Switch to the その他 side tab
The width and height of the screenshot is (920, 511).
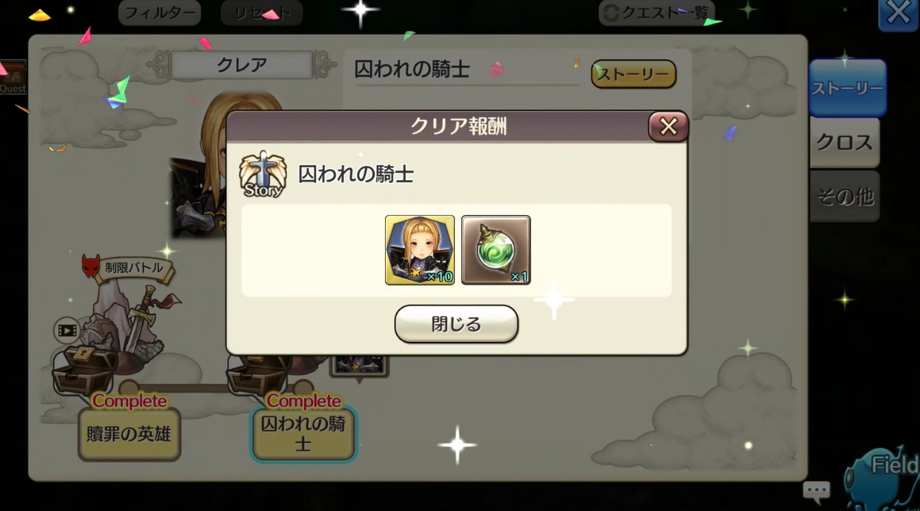(845, 197)
